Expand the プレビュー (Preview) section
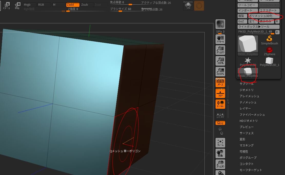 coord(247,127)
